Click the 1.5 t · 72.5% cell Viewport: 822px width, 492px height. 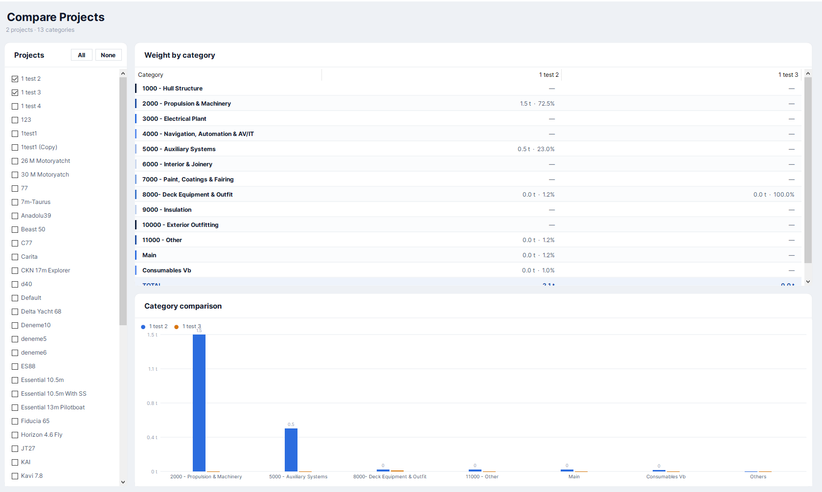click(x=537, y=104)
